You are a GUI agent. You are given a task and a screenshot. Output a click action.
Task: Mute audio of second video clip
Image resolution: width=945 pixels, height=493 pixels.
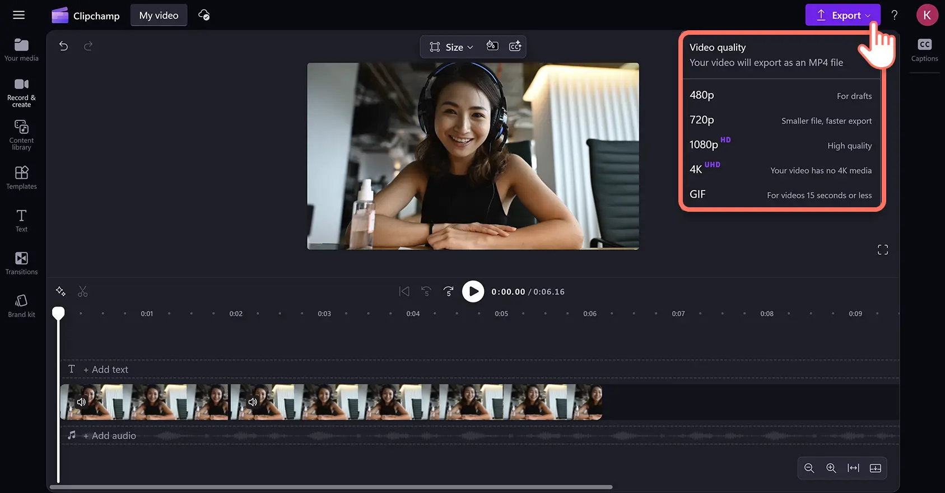pyautogui.click(x=253, y=402)
